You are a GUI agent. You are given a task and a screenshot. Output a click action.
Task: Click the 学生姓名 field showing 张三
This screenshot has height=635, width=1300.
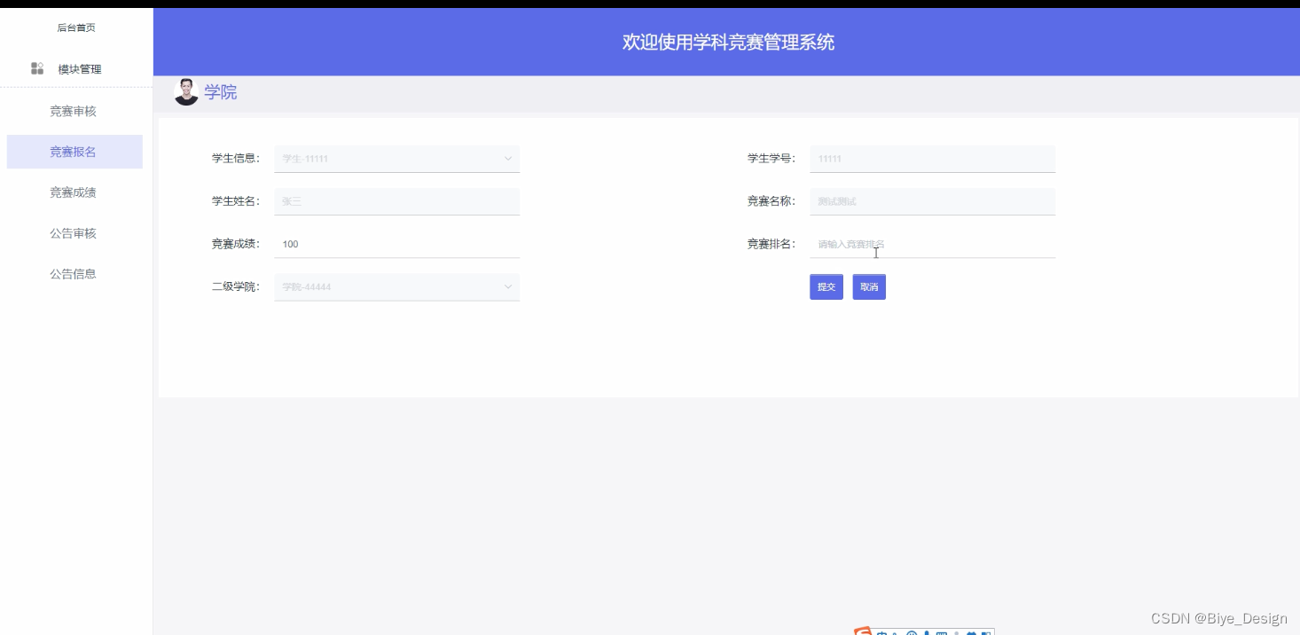pyautogui.click(x=396, y=201)
